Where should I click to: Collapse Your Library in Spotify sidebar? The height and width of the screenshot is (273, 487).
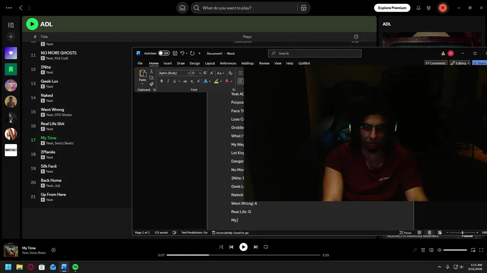(11, 25)
